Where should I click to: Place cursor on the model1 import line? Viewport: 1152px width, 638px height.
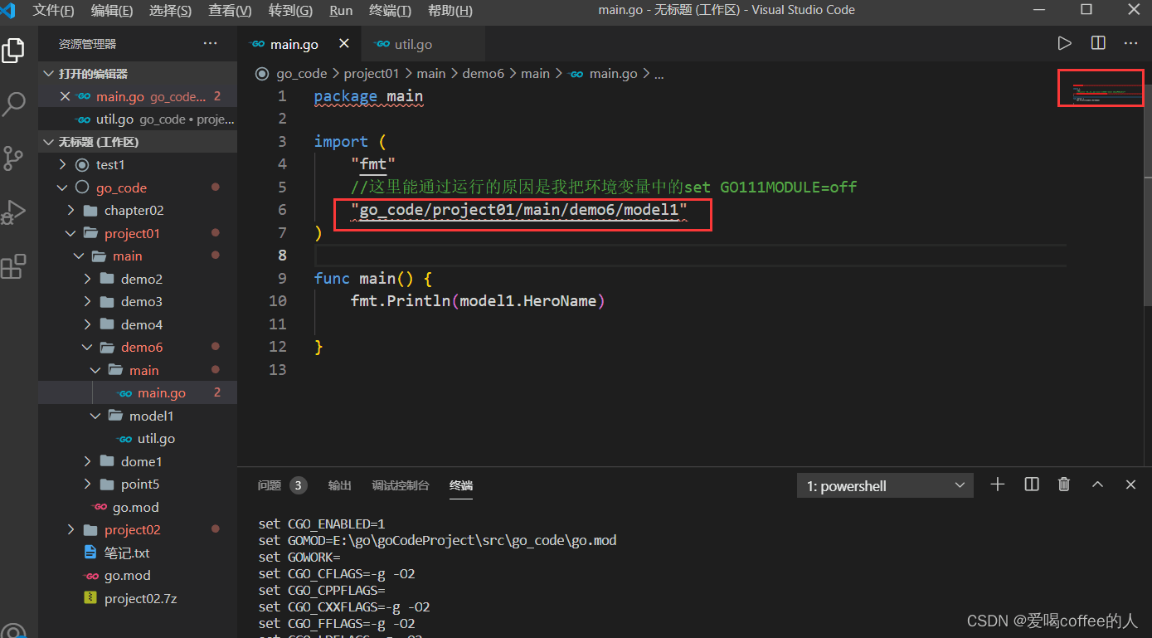tap(519, 210)
